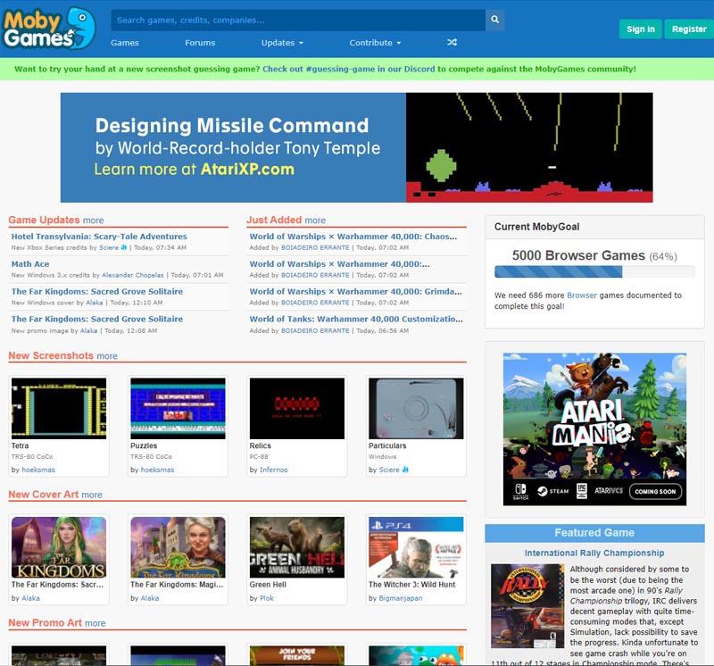The image size is (714, 666).
Task: Open more Just Added games
Action: click(x=315, y=221)
